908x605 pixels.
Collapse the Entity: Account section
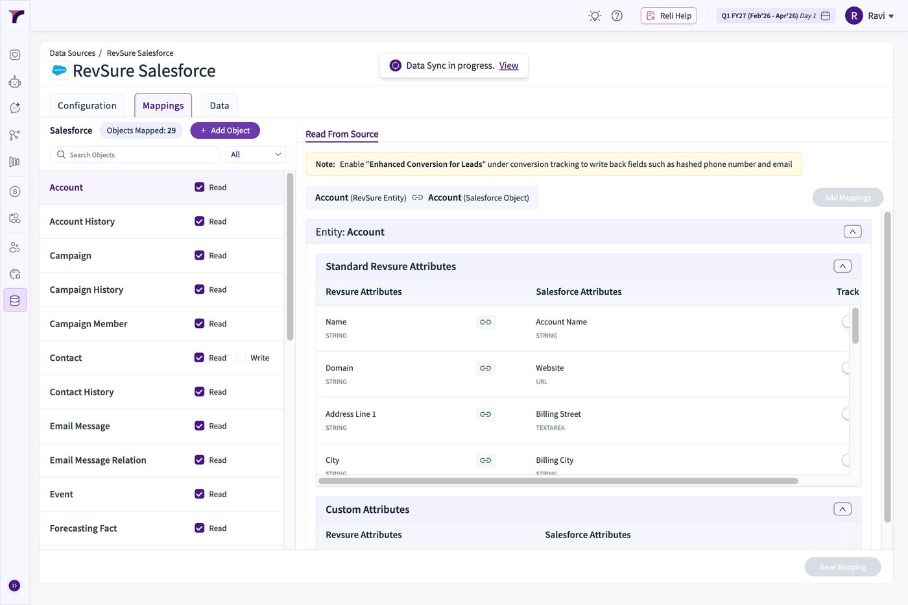tap(852, 232)
